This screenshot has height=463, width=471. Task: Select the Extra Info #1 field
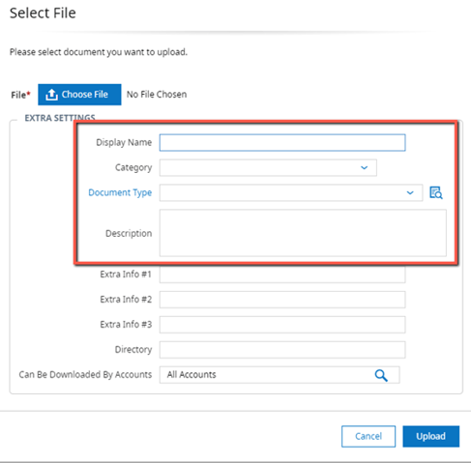[282, 275]
